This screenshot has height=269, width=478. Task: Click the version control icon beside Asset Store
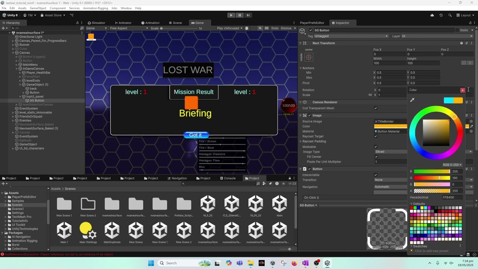click(72, 15)
